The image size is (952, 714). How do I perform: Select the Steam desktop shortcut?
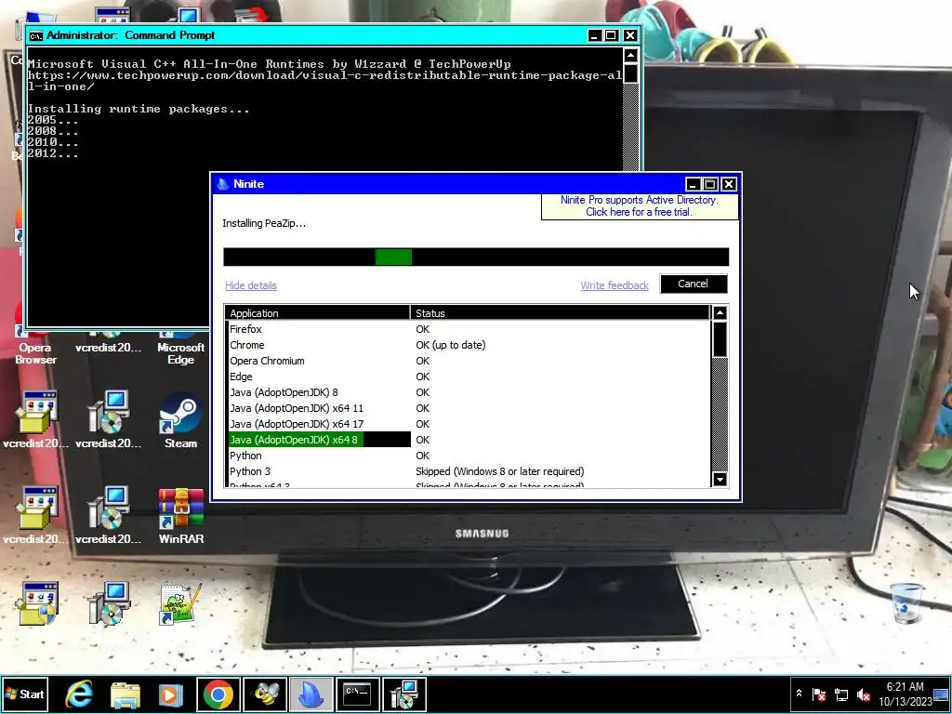coord(180,421)
